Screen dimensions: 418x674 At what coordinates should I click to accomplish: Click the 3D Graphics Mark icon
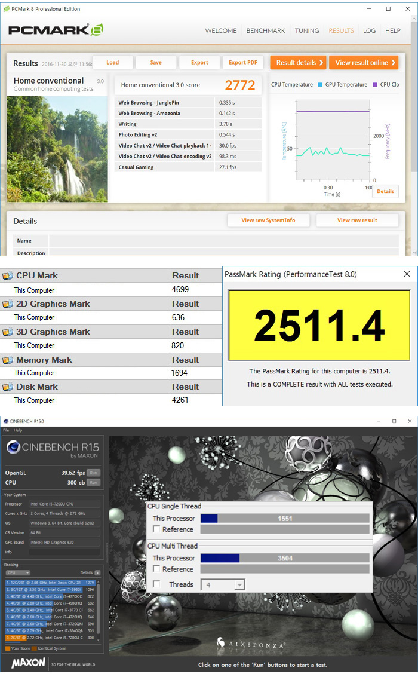[8, 332]
